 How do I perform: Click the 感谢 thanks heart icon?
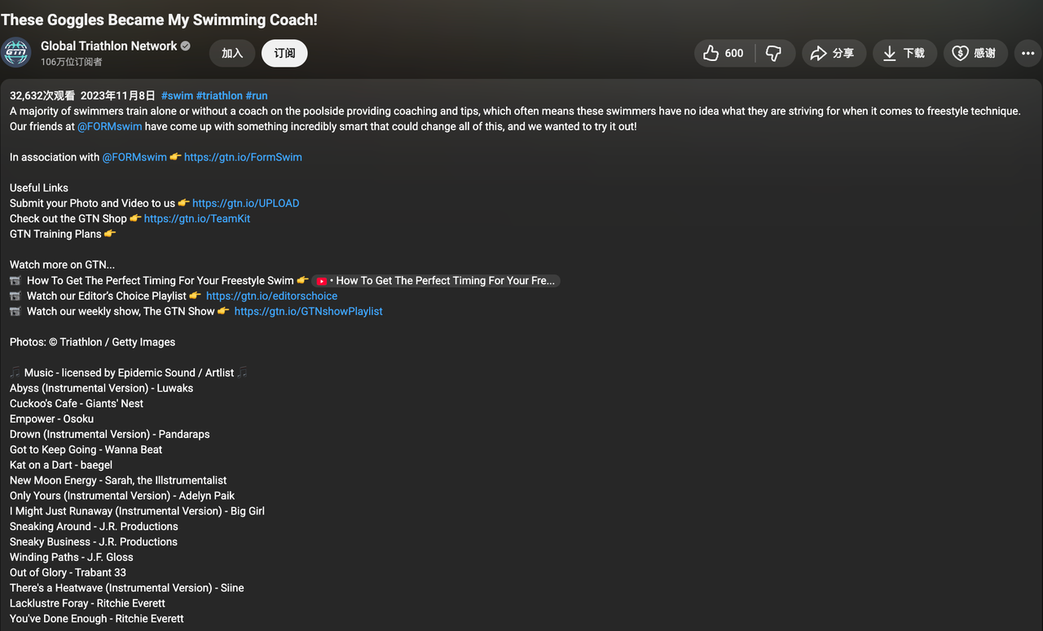[x=961, y=53]
